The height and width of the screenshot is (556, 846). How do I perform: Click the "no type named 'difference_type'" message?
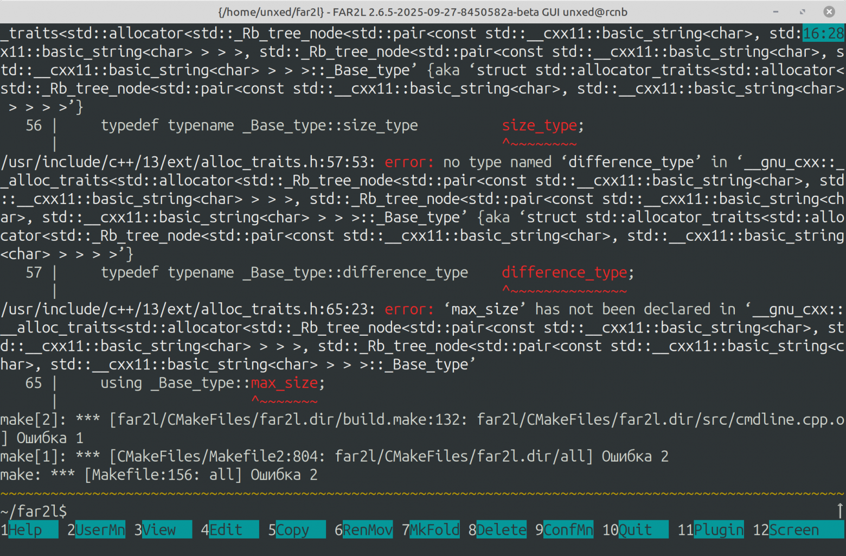[x=572, y=162]
